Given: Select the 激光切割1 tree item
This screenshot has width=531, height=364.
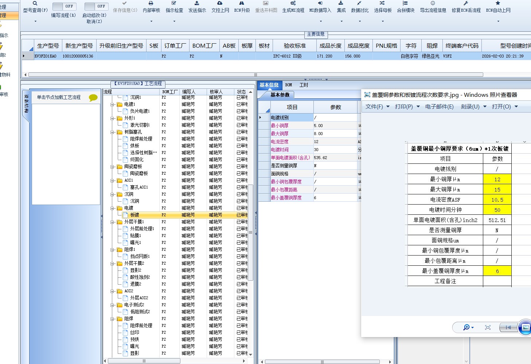Looking at the screenshot, I should click(x=140, y=125).
